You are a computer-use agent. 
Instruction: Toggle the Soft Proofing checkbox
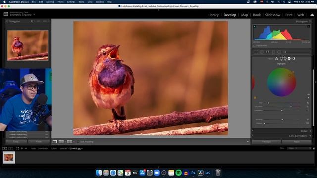pyautogui.click(x=78, y=142)
